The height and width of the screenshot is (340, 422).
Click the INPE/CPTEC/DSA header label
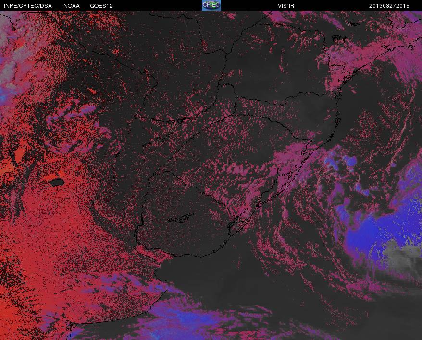click(x=28, y=6)
